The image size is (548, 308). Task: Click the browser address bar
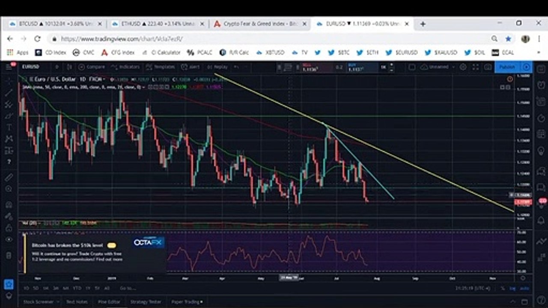(x=270, y=38)
